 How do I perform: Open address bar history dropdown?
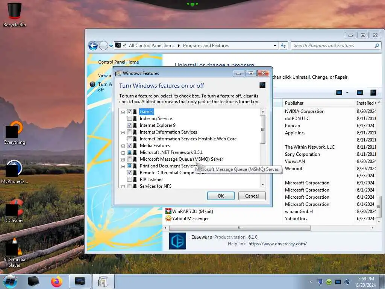[275, 46]
